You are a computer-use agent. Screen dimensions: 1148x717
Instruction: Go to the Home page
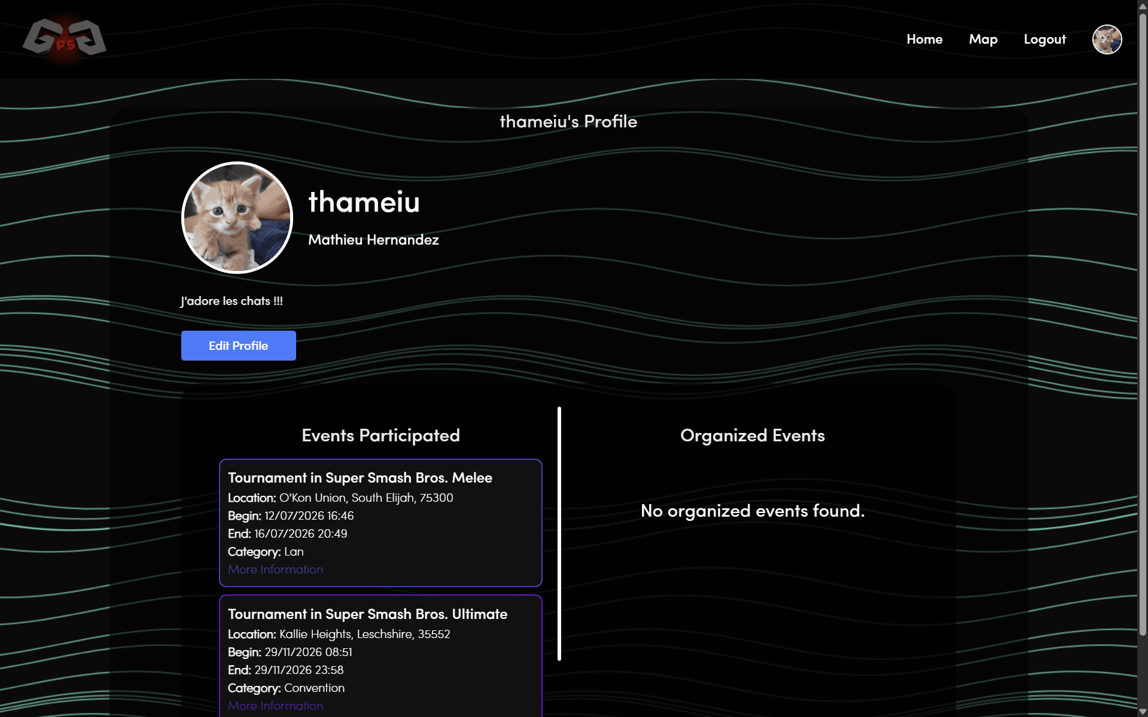point(924,39)
